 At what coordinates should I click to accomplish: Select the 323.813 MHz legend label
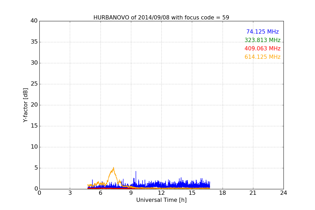point(262,40)
